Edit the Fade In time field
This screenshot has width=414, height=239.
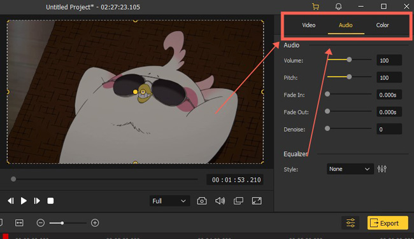click(389, 95)
